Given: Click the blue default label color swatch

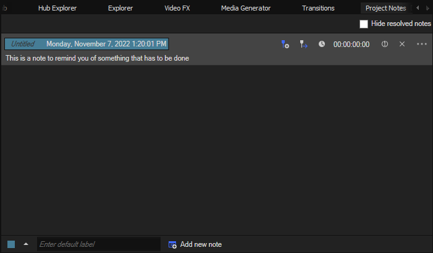Looking at the screenshot, I should pyautogui.click(x=11, y=244).
